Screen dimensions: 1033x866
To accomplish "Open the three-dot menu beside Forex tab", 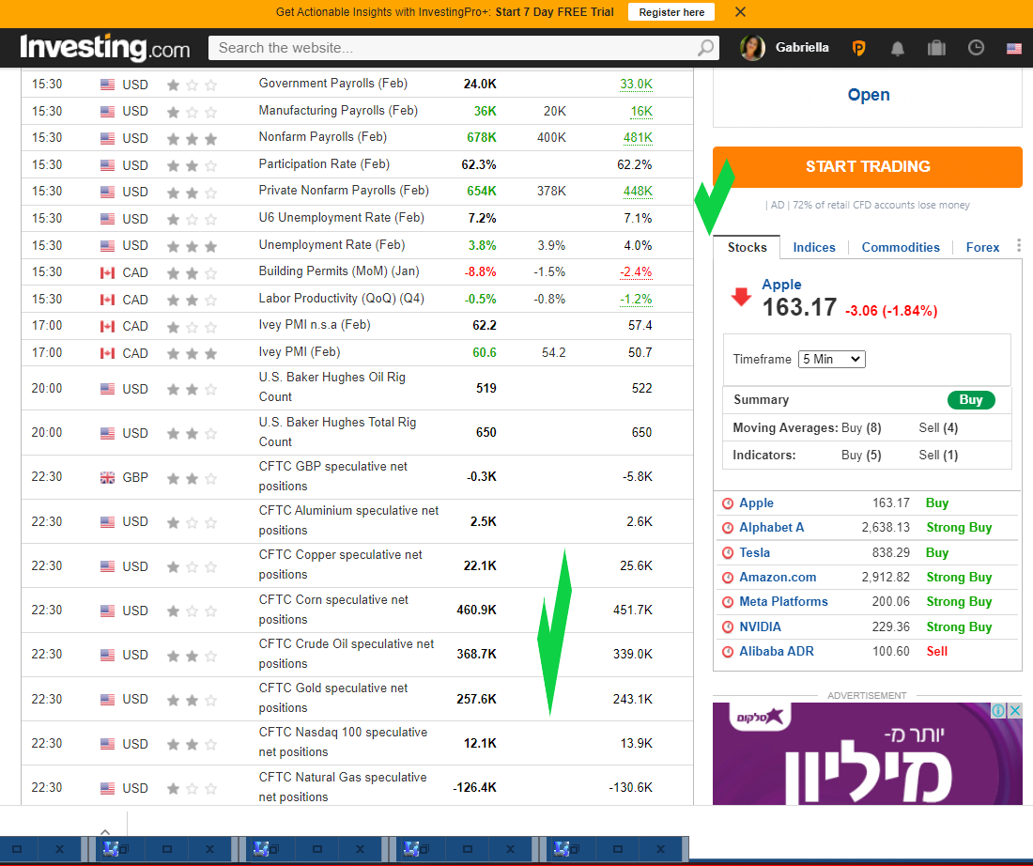I will point(1019,246).
